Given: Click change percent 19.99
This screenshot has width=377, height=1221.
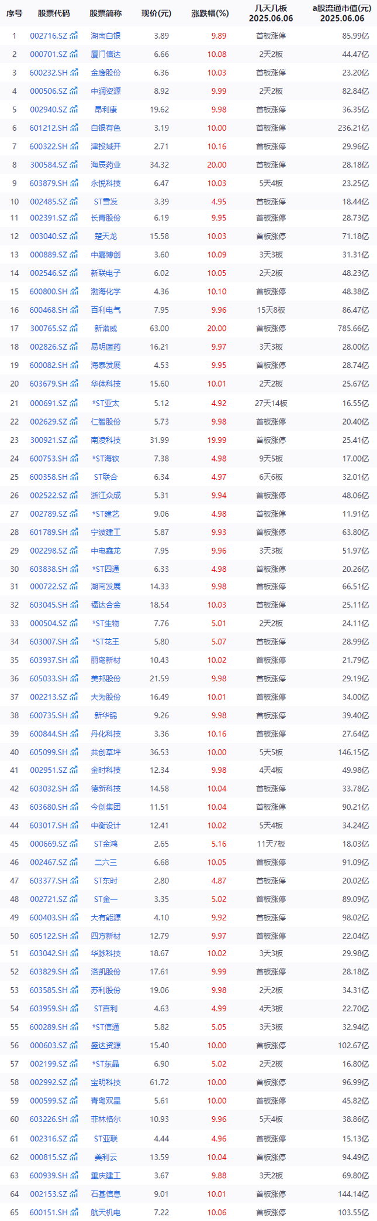Looking at the screenshot, I should pyautogui.click(x=216, y=440).
